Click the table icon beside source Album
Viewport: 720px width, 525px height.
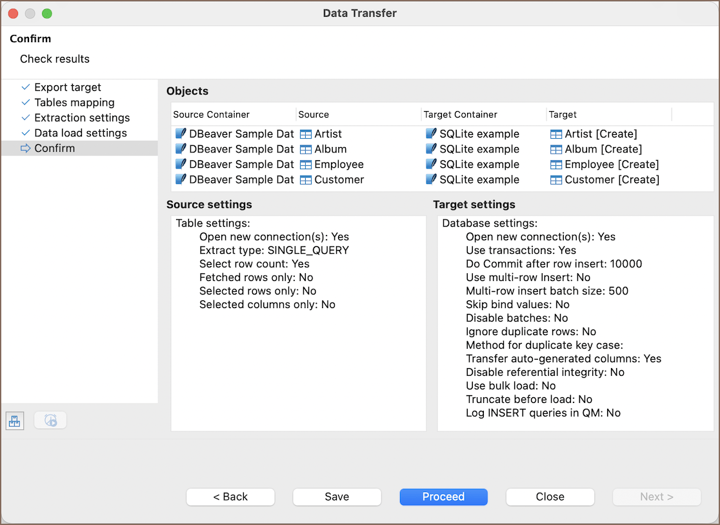pos(306,149)
